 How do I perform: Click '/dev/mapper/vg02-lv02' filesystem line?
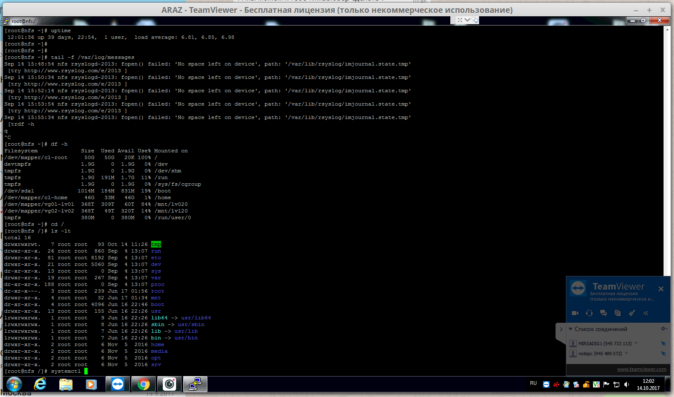96,211
